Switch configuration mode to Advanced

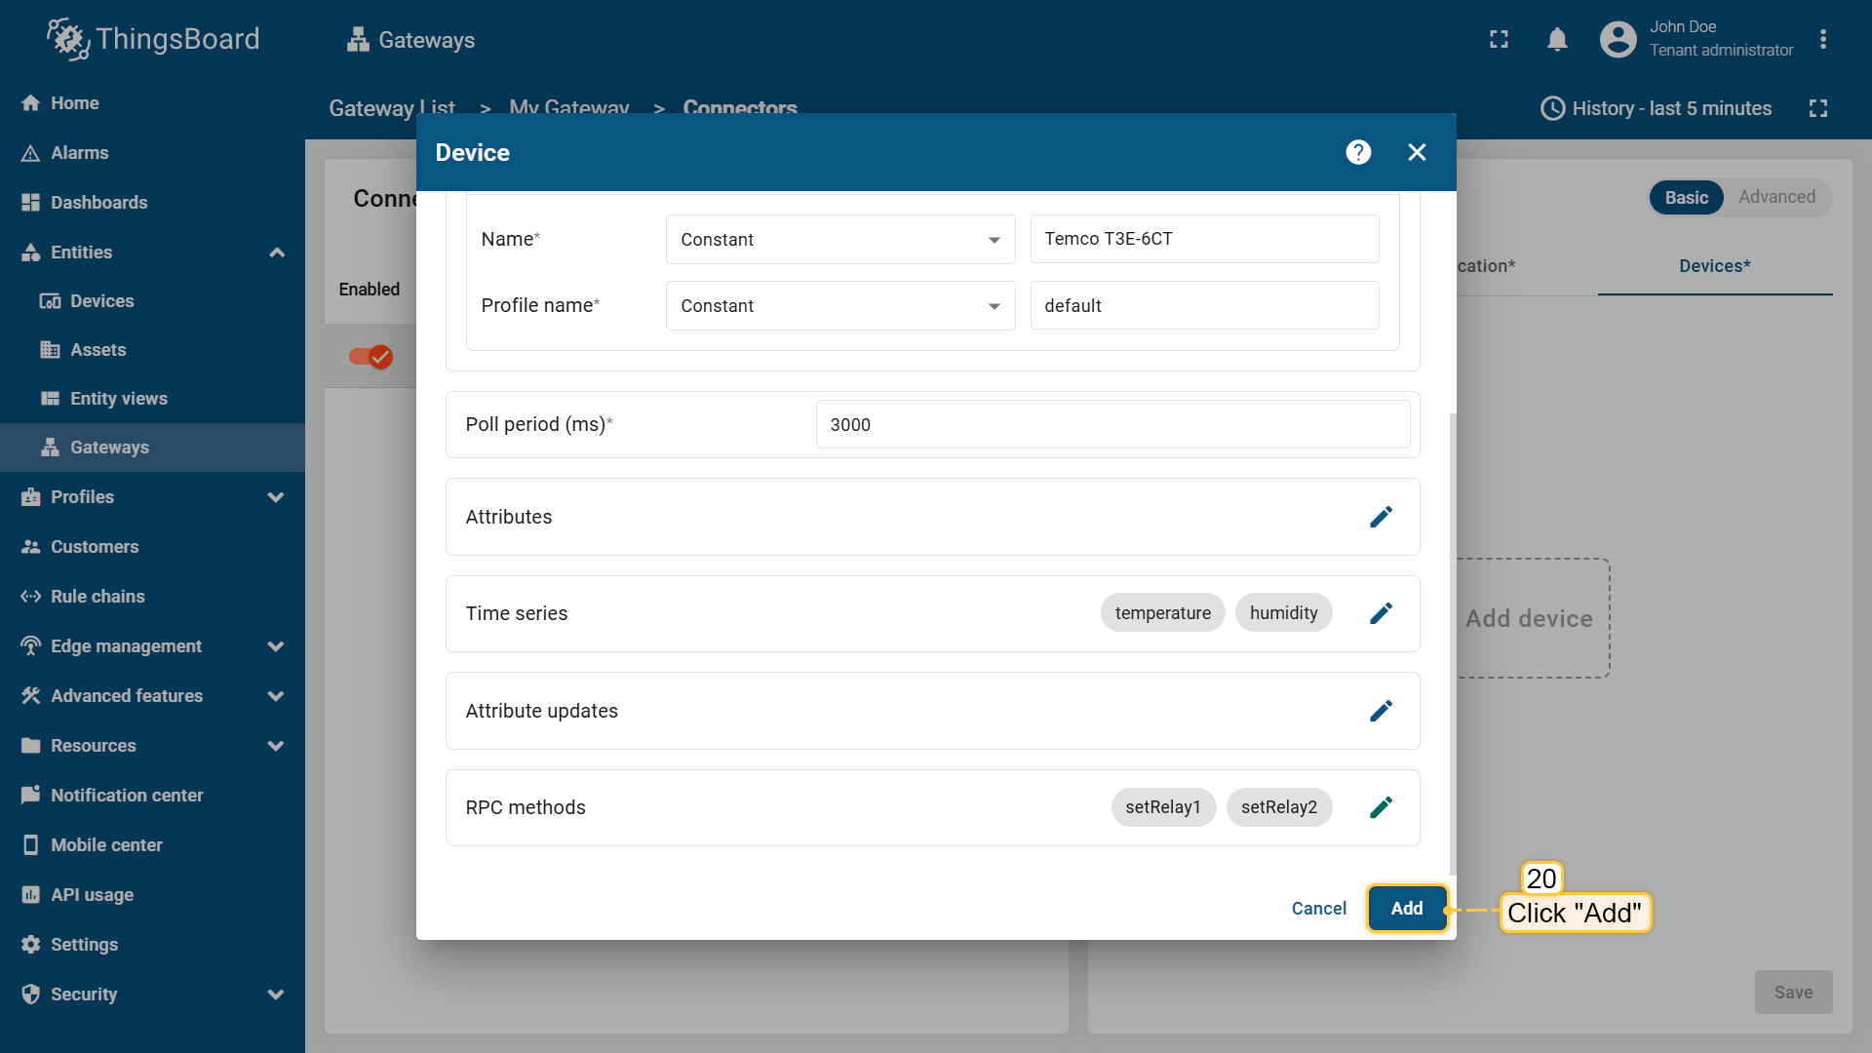tap(1776, 197)
